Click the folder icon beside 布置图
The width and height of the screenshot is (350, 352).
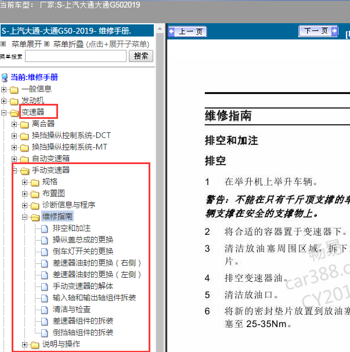[35, 194]
